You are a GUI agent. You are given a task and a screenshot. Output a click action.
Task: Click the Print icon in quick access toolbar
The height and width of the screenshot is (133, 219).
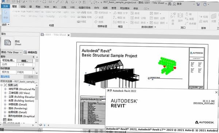tap(44, 2)
